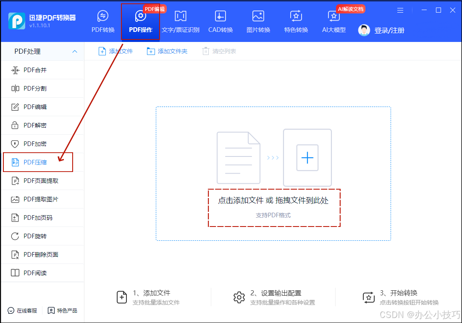Click the PDF提取图片 image icon
This screenshot has height=323, width=462.
pyautogui.click(x=15, y=199)
